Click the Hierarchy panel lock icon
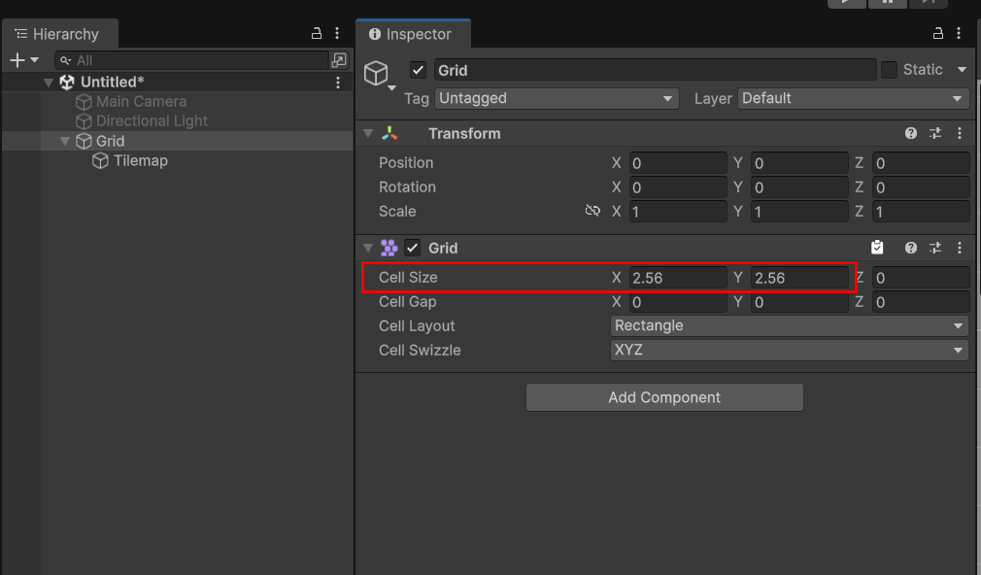This screenshot has height=575, width=981. tap(317, 33)
